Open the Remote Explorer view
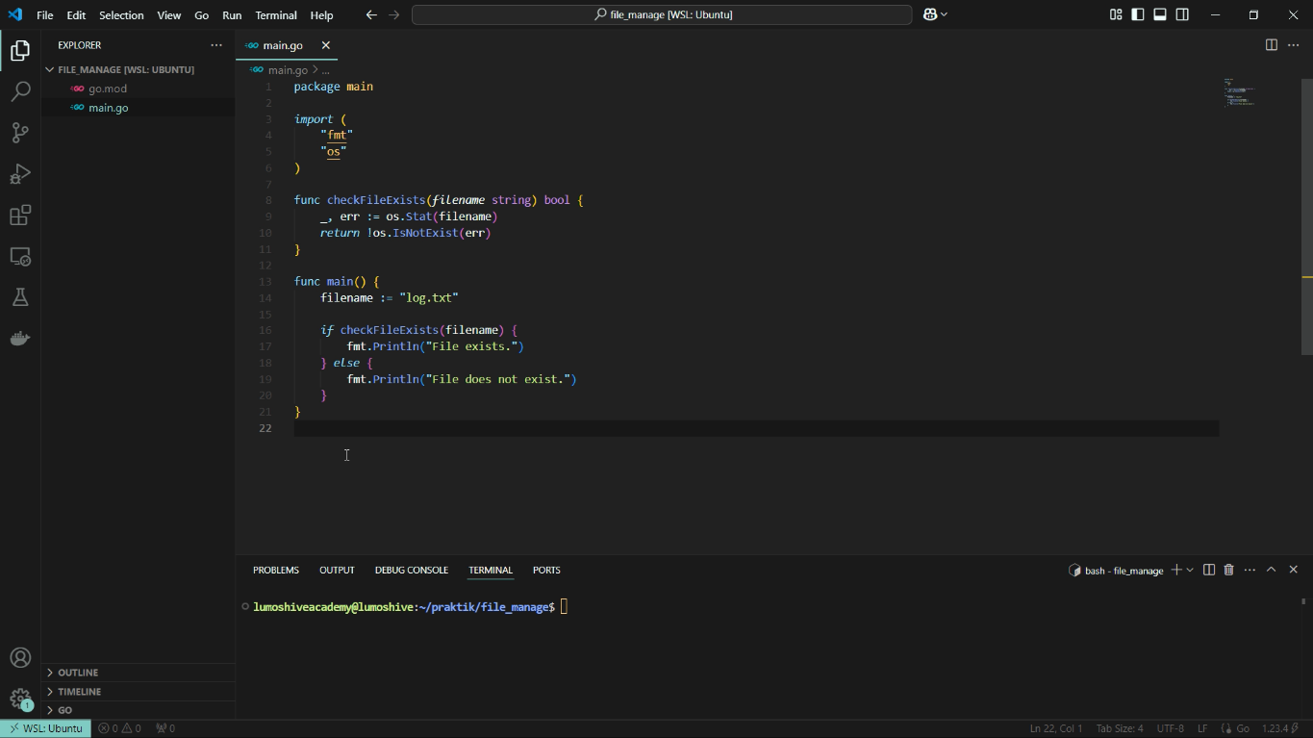This screenshot has height=738, width=1313. coord(20,257)
